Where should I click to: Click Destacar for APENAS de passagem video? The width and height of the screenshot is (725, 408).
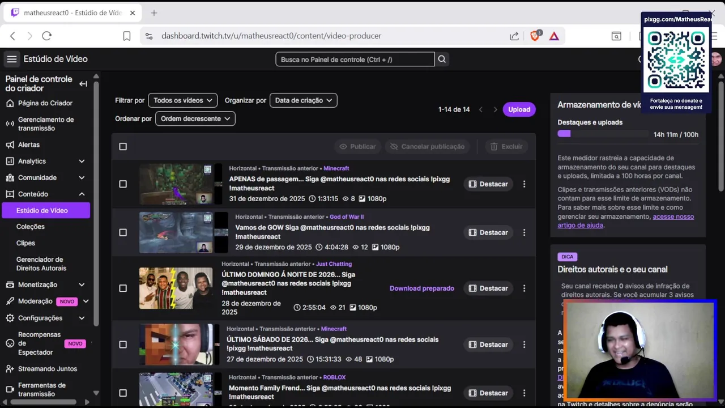[x=488, y=184]
